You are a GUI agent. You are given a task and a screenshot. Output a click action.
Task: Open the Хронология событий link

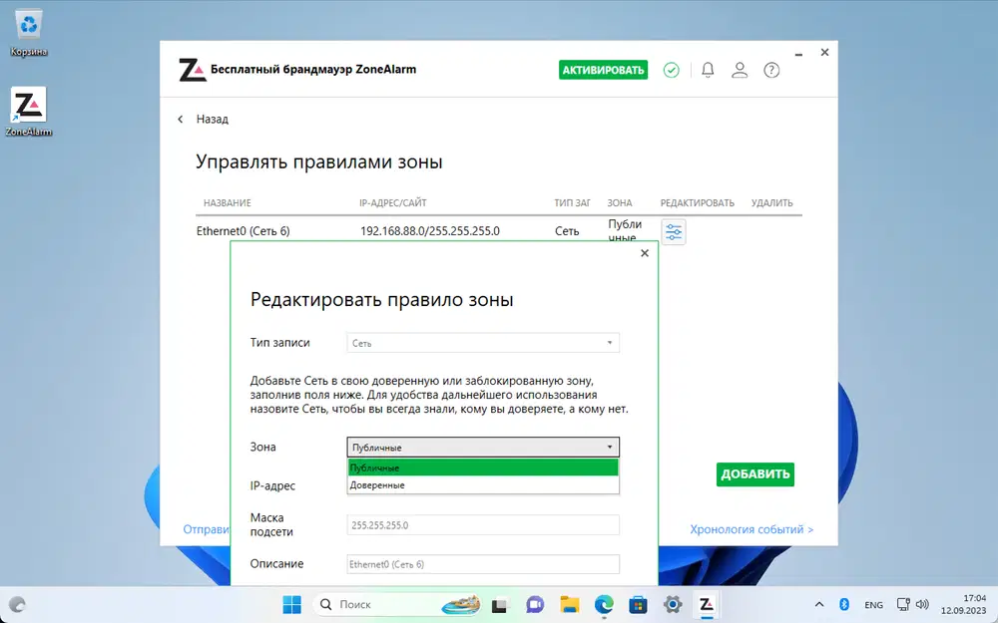(x=751, y=529)
